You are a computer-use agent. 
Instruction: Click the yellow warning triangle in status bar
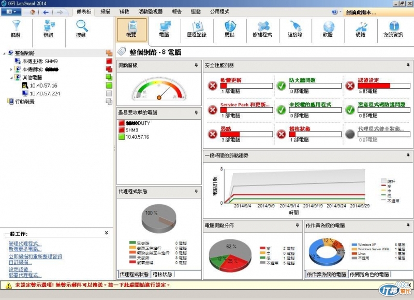[x=9, y=285]
